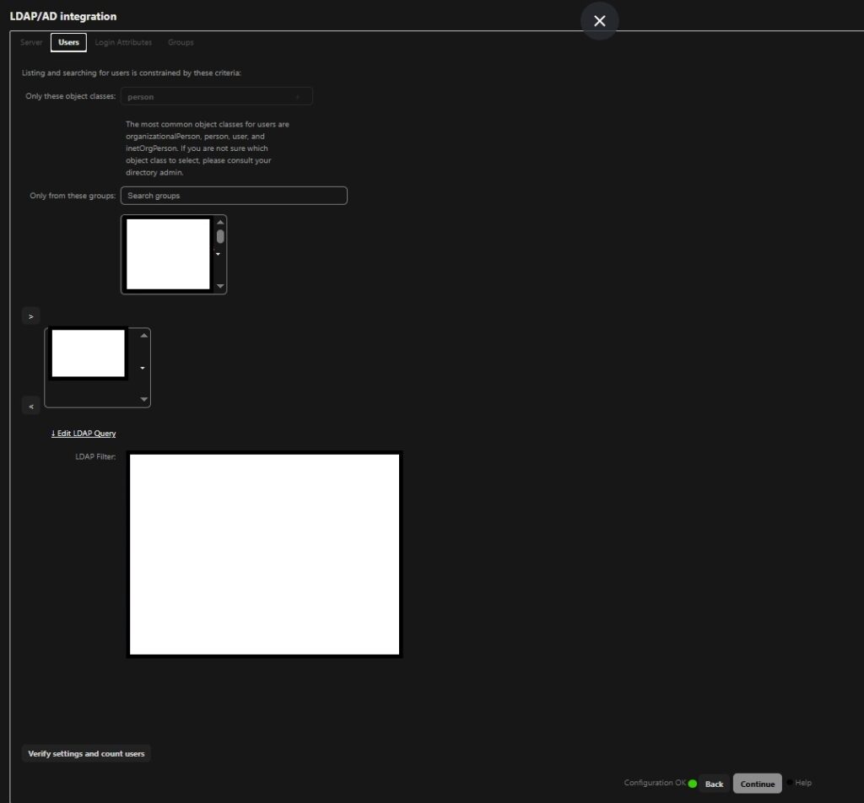Click the Continue button

pyautogui.click(x=757, y=784)
